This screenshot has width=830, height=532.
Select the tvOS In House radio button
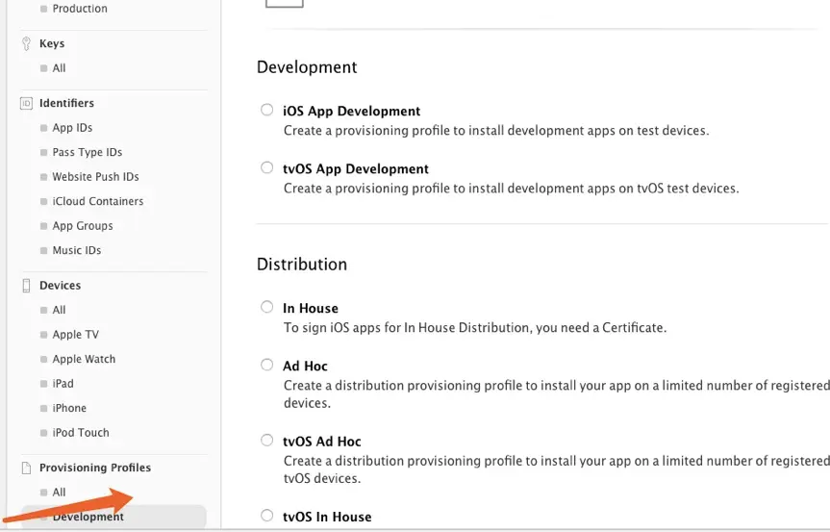coord(266,515)
